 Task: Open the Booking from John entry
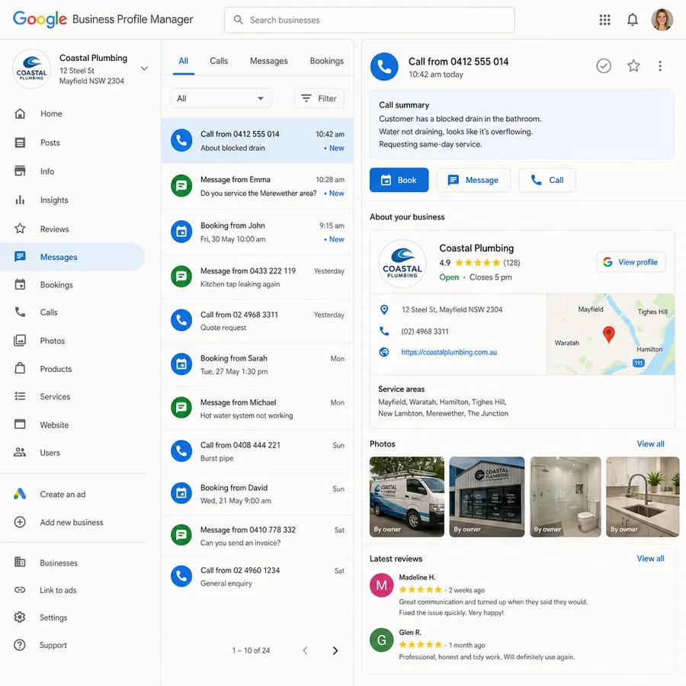point(258,232)
